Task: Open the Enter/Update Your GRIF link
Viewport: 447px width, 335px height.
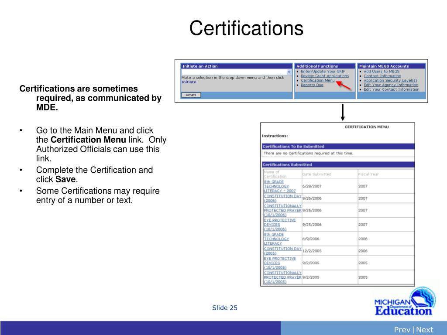Action: (x=323, y=72)
